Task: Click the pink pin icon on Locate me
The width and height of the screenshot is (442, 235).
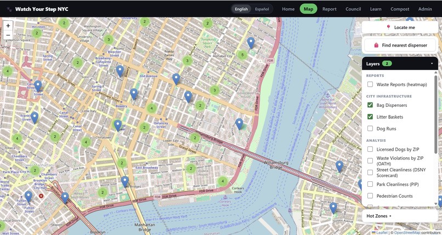Action: (x=388, y=27)
